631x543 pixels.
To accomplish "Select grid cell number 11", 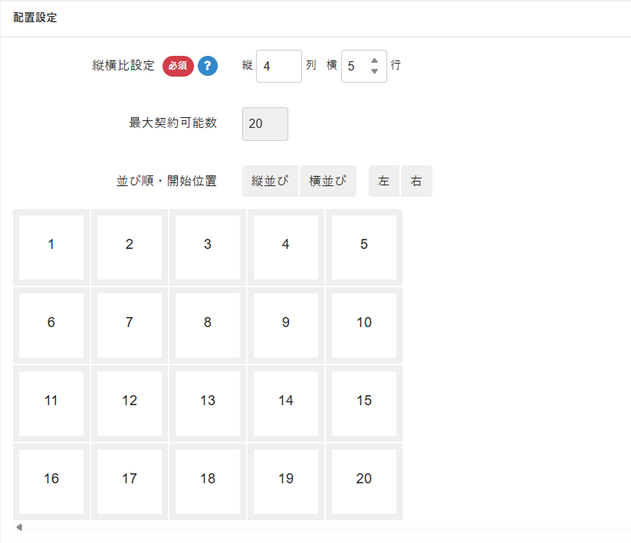I will (x=51, y=404).
